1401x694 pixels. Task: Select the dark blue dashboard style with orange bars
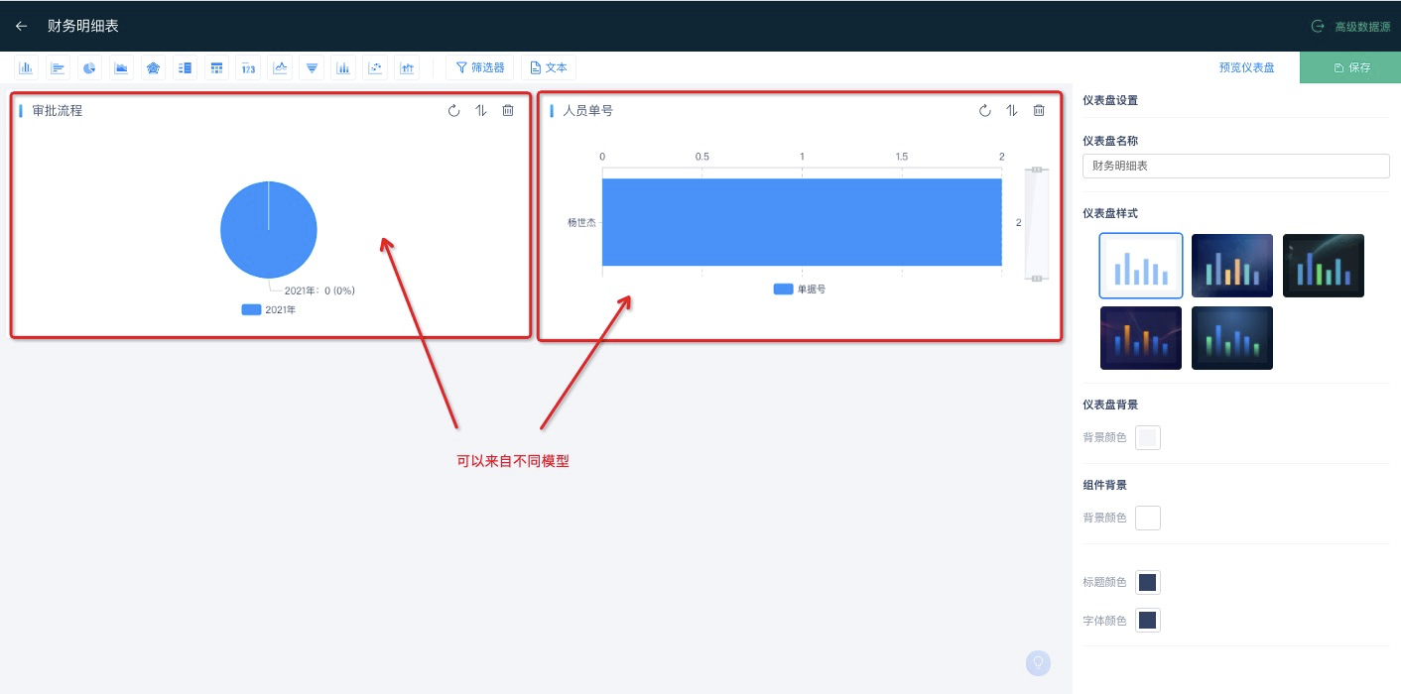(x=1232, y=266)
